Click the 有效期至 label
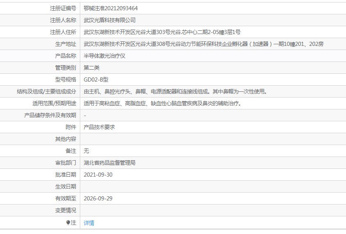Screen dimensions: 346x234 [66, 199]
